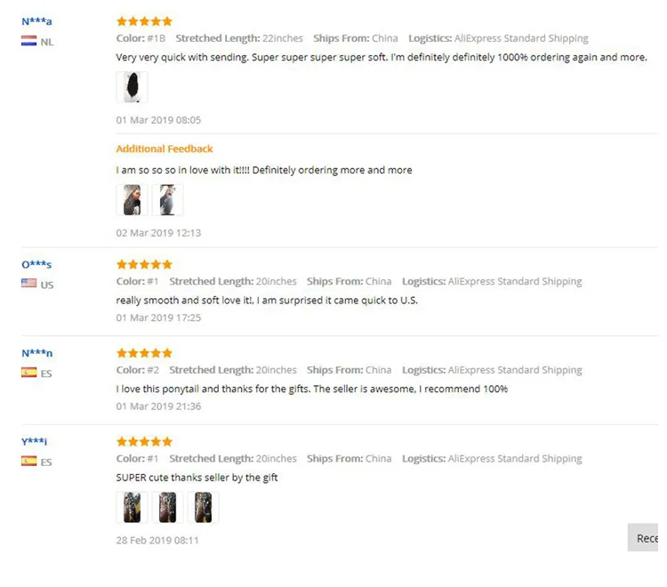Image resolution: width=667 pixels, height=587 pixels.
Task: Open Y***i's second review photo
Action: [x=167, y=508]
